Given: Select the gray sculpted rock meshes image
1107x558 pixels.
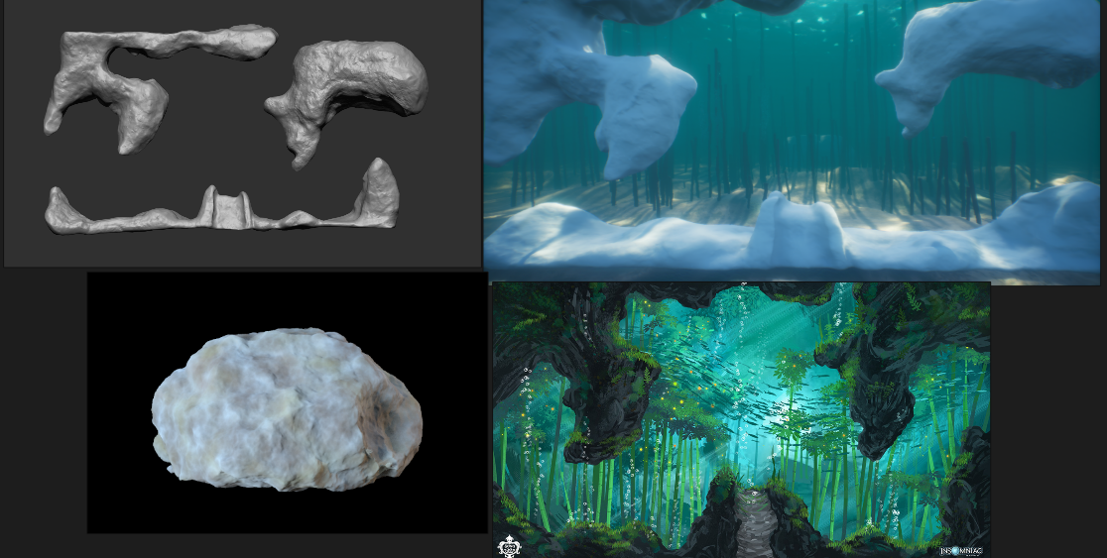Looking at the screenshot, I should tap(242, 134).
